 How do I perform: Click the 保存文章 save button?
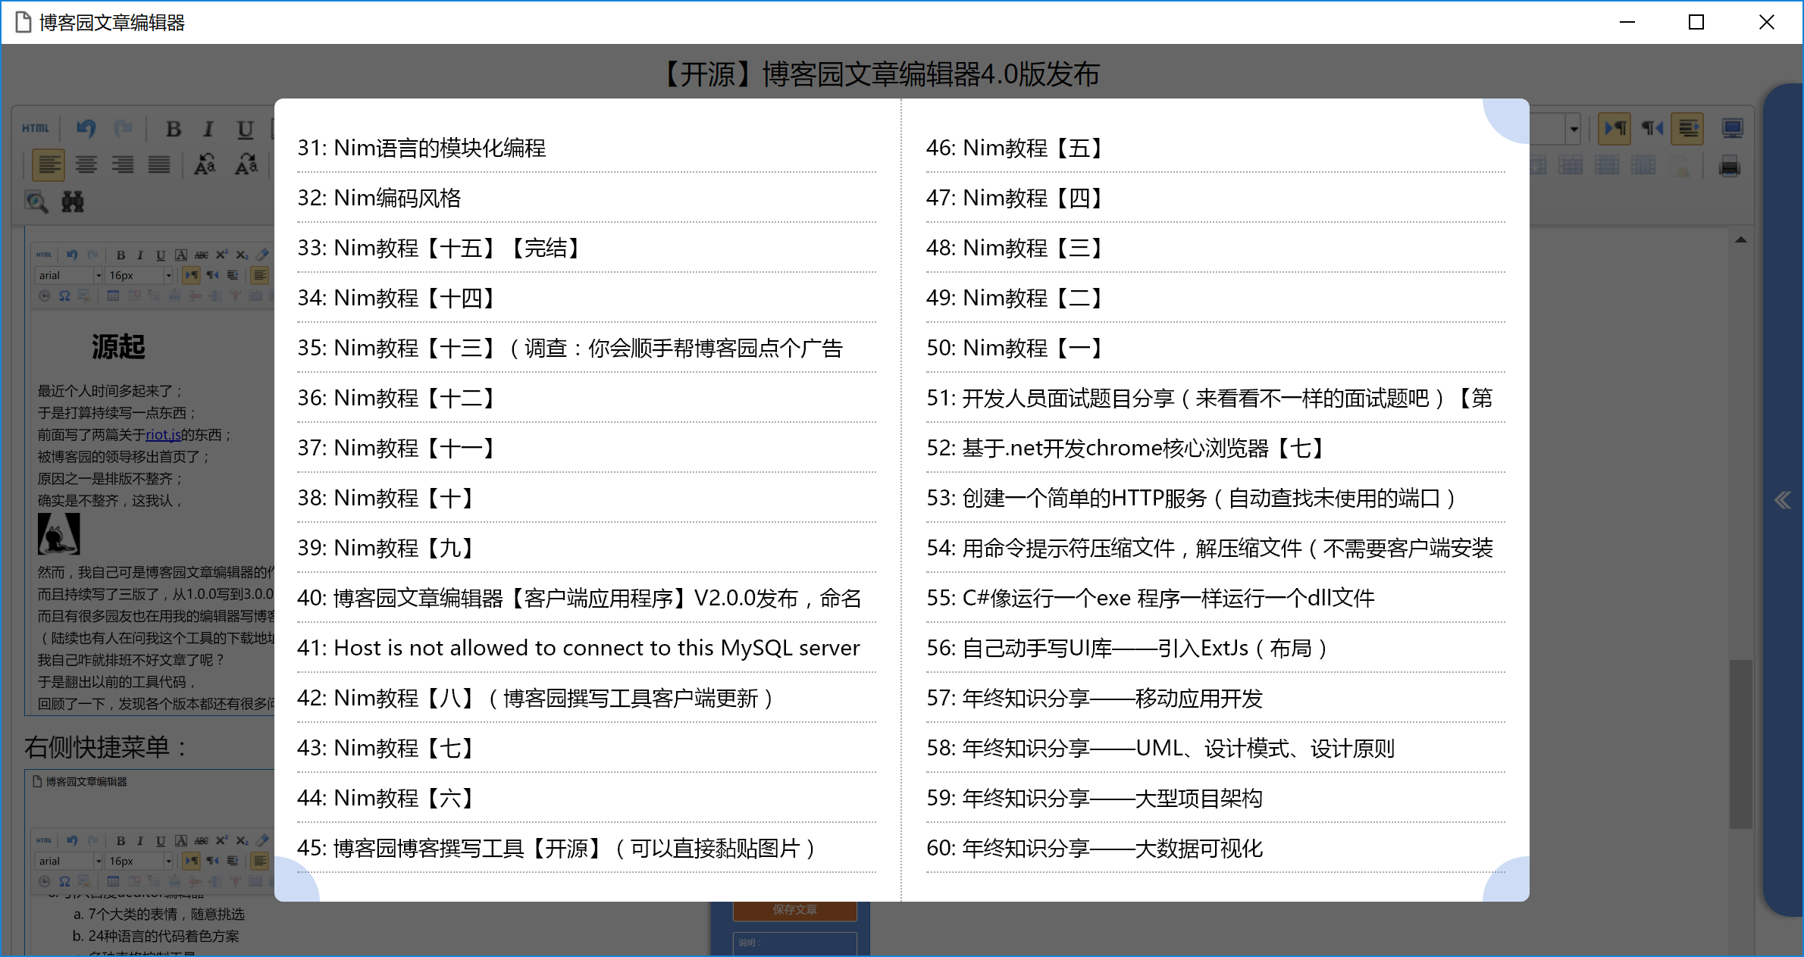click(x=794, y=910)
